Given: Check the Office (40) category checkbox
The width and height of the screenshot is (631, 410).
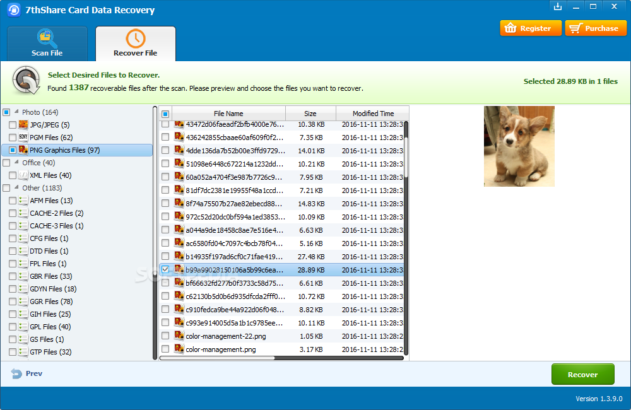Looking at the screenshot, I should [6, 163].
